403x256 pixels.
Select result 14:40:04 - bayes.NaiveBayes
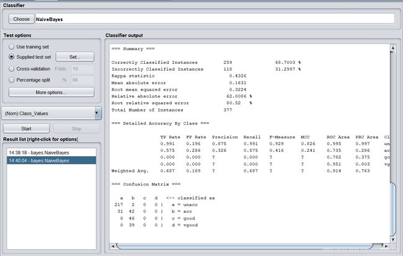coord(51,161)
